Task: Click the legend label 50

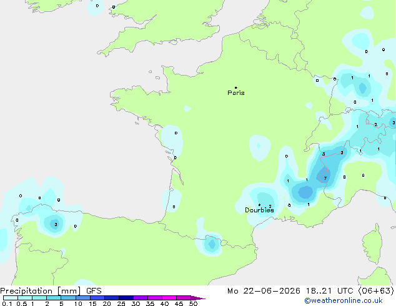Action: coord(193,304)
